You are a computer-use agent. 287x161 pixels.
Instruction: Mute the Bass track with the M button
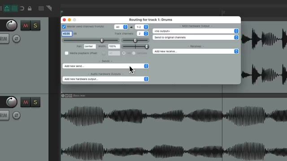pyautogui.click(x=26, y=102)
